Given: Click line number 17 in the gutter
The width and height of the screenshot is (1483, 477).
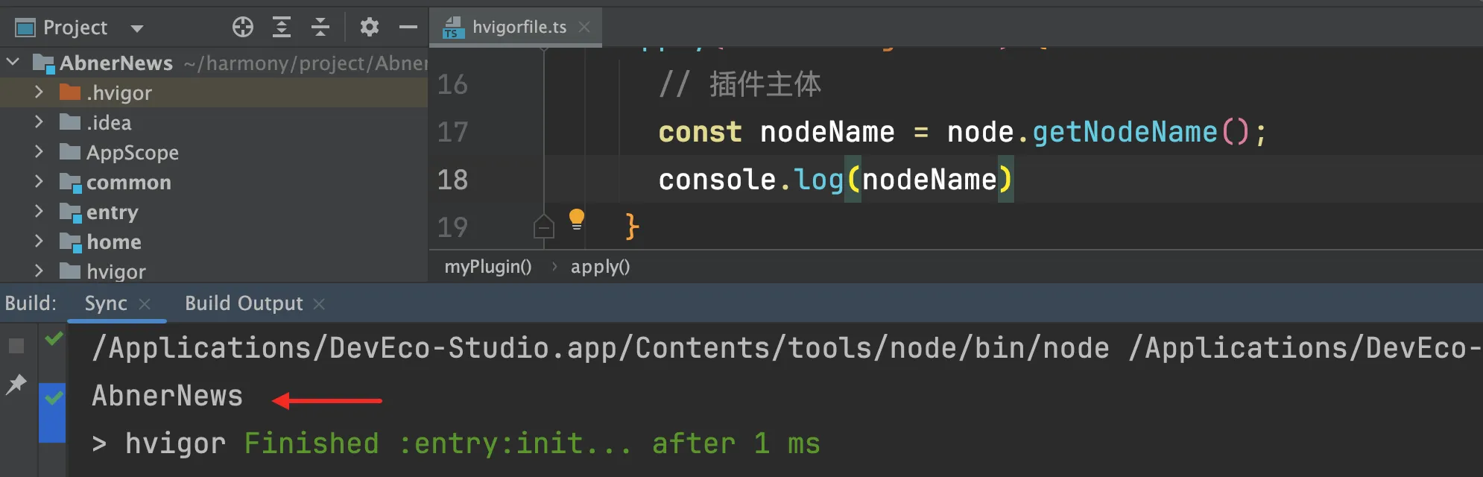Looking at the screenshot, I should coord(452,132).
